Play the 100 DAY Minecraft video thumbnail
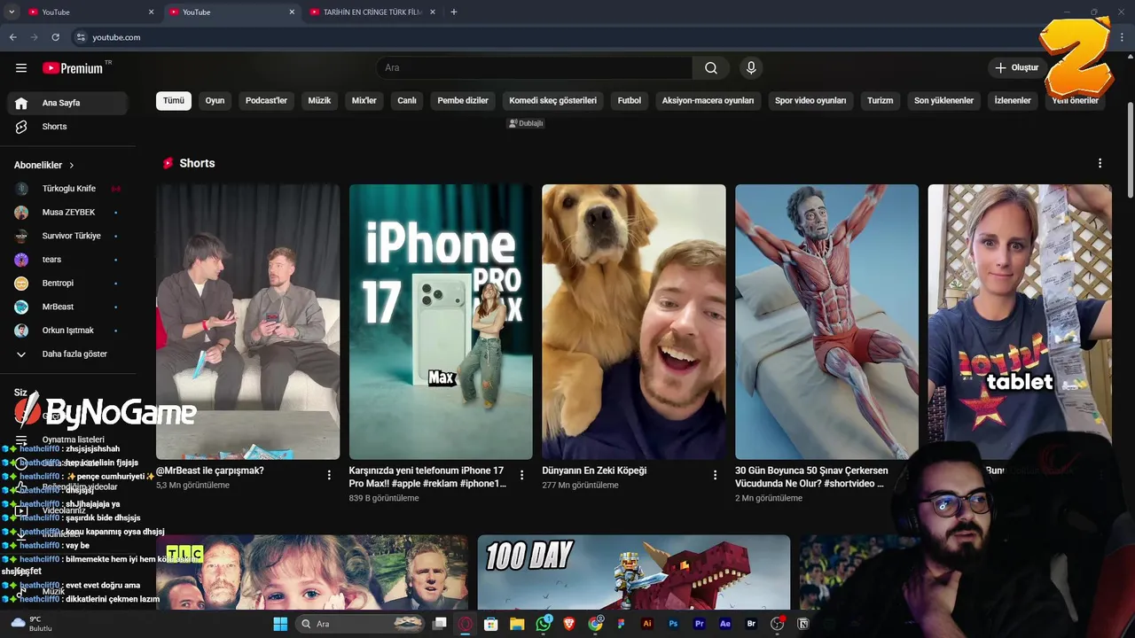The image size is (1135, 638). (634, 572)
